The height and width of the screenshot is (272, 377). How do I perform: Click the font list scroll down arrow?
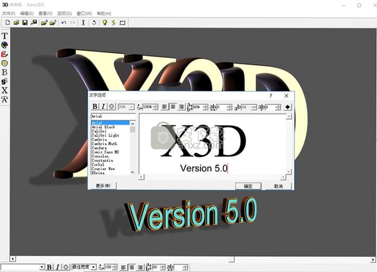point(133,172)
